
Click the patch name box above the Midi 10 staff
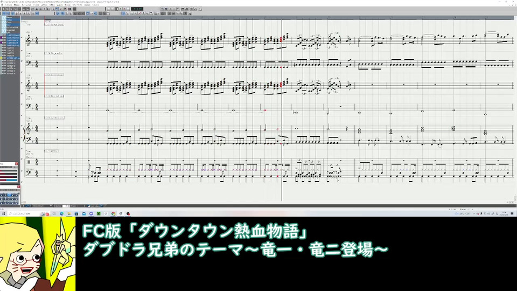point(52,151)
